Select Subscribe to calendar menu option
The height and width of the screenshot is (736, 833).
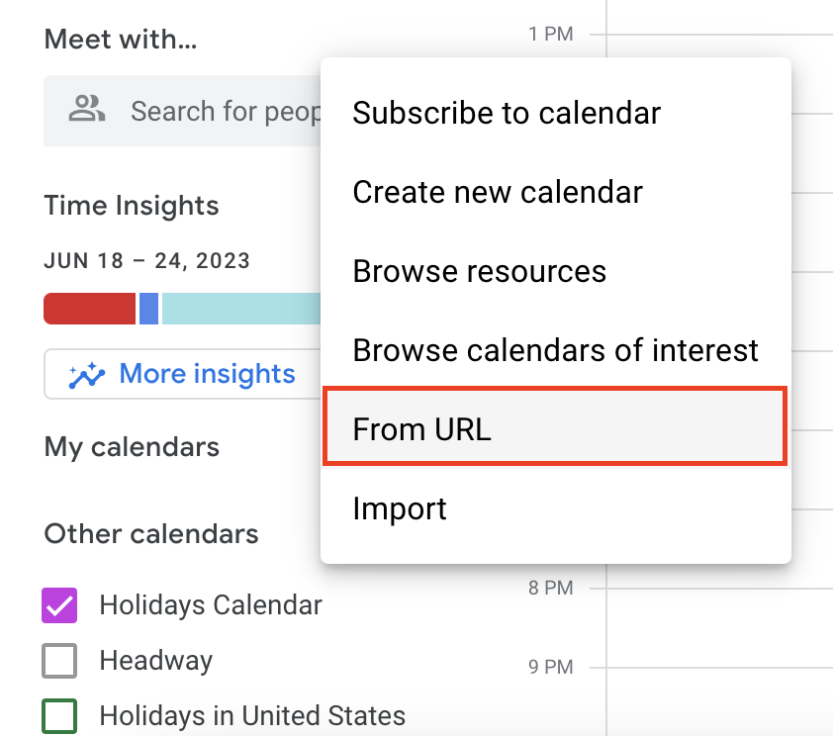click(x=506, y=113)
